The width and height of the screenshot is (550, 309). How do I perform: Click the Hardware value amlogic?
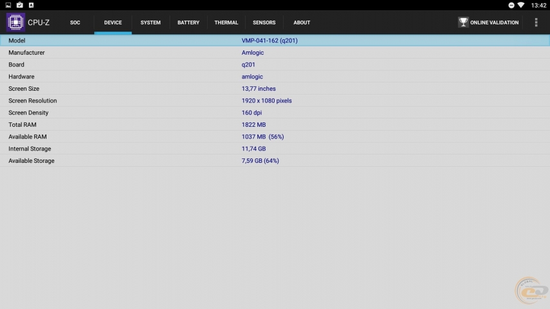click(x=252, y=77)
